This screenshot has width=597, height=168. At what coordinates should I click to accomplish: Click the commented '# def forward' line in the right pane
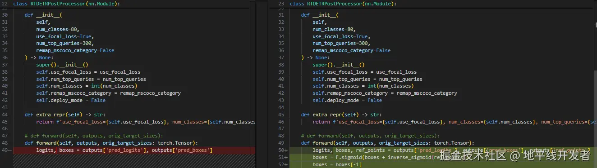(370, 136)
